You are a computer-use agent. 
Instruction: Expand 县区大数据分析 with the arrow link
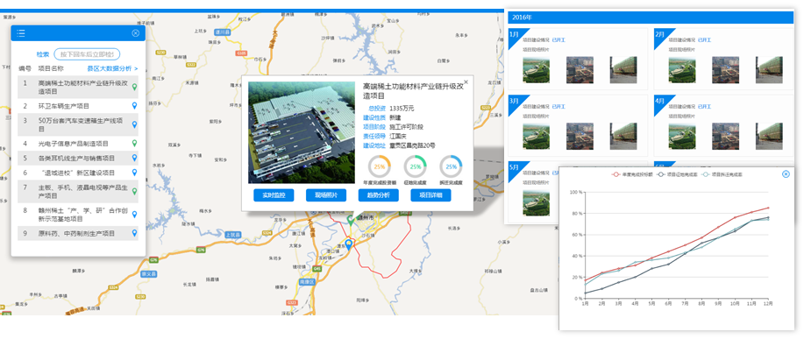pyautogui.click(x=112, y=68)
